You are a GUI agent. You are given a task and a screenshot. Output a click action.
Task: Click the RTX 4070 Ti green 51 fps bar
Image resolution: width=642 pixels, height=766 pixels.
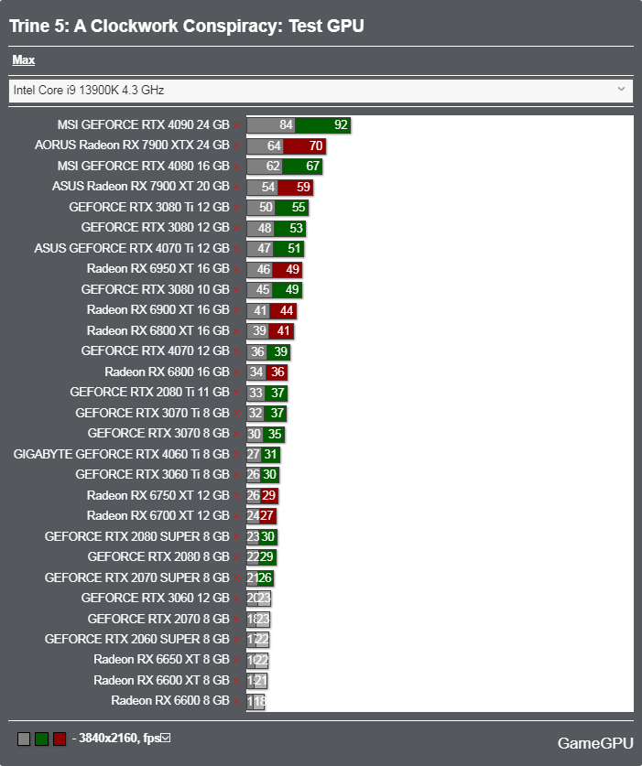[x=289, y=249]
